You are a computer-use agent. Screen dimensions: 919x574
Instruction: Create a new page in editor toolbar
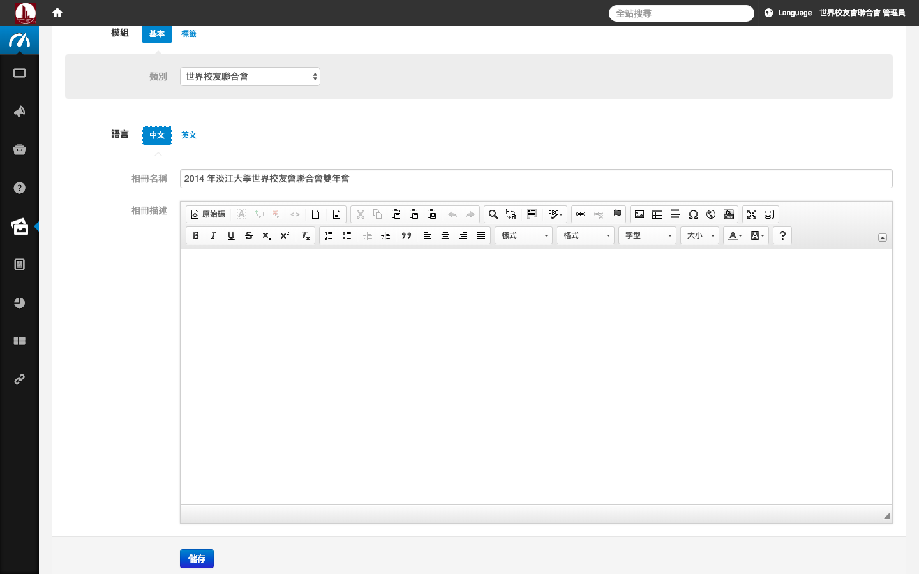pyautogui.click(x=315, y=214)
